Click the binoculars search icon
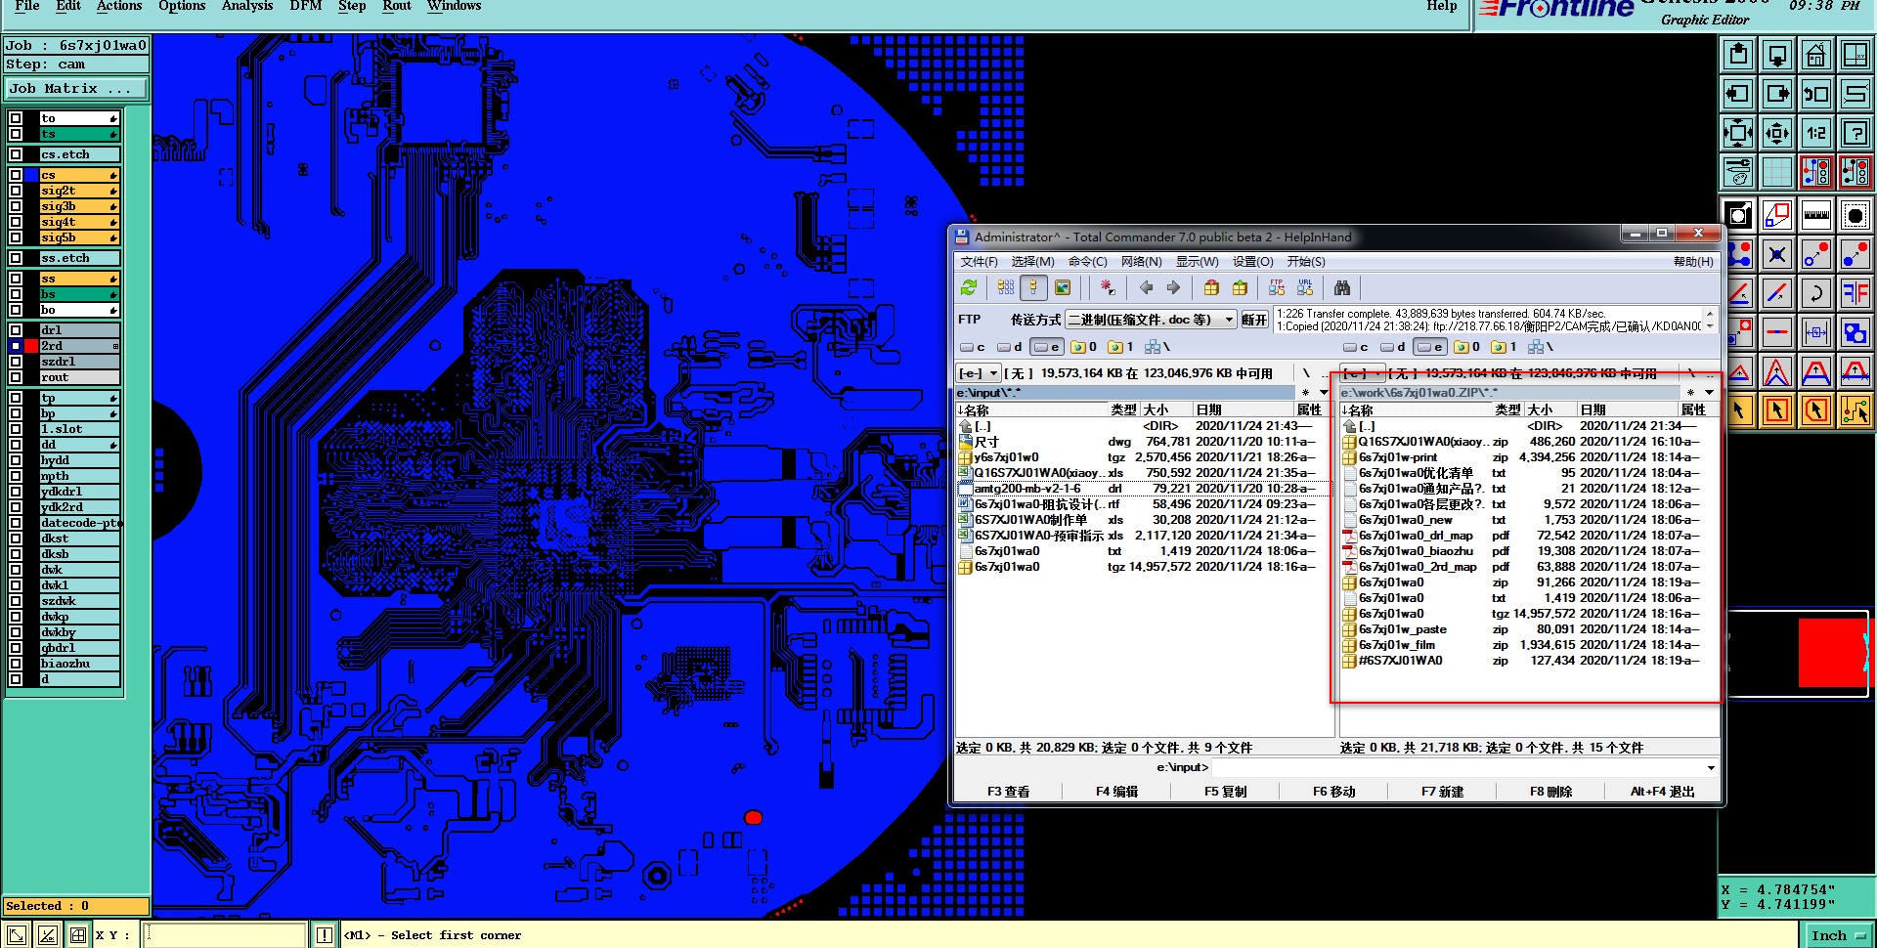This screenshot has height=948, width=1877. pos(1342,287)
